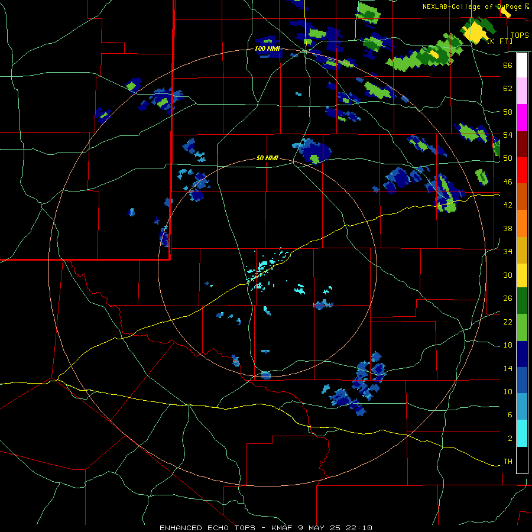532x532 pixels.
Task: Click the gold 30-34 legend band
Action: [x=522, y=250]
